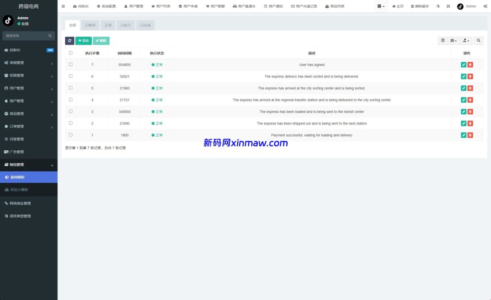491x300 pixels.
Task: Select the 正常 filter tab
Action: pos(107,24)
